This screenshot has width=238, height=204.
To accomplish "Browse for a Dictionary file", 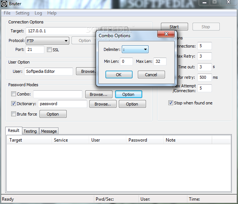I will point(103,104).
